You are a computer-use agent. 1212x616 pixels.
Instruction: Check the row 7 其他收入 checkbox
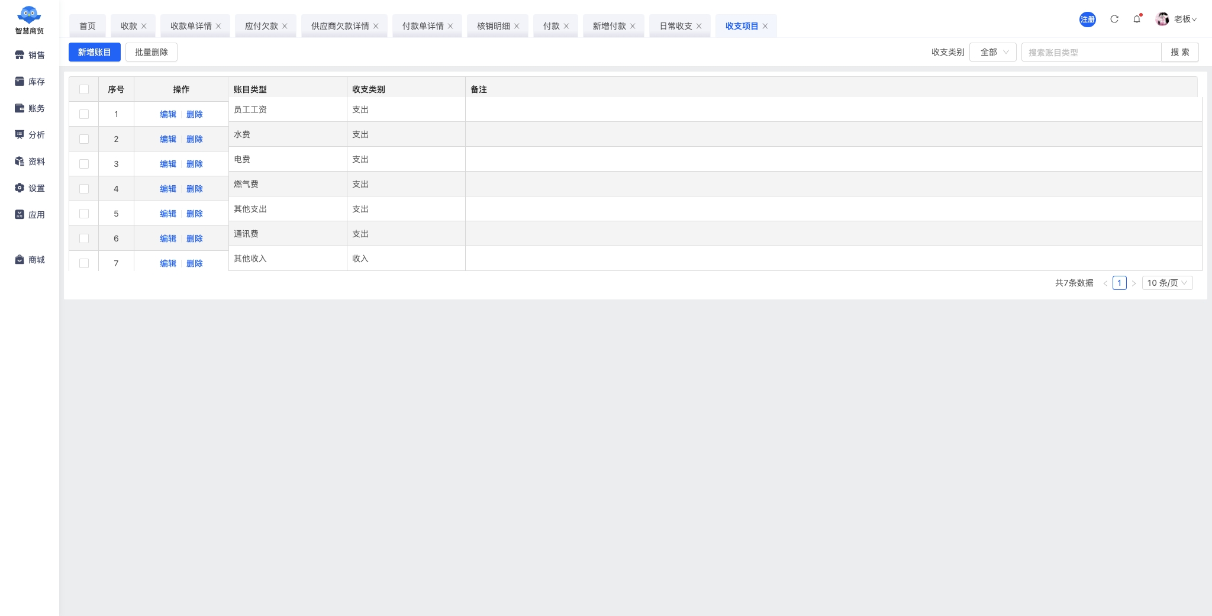pyautogui.click(x=84, y=263)
